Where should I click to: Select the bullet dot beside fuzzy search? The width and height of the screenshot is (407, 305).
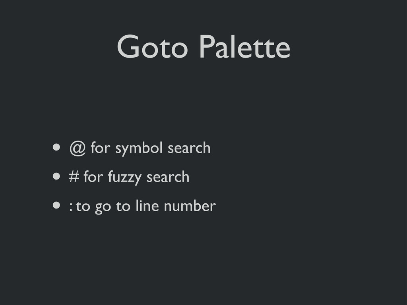56,176
